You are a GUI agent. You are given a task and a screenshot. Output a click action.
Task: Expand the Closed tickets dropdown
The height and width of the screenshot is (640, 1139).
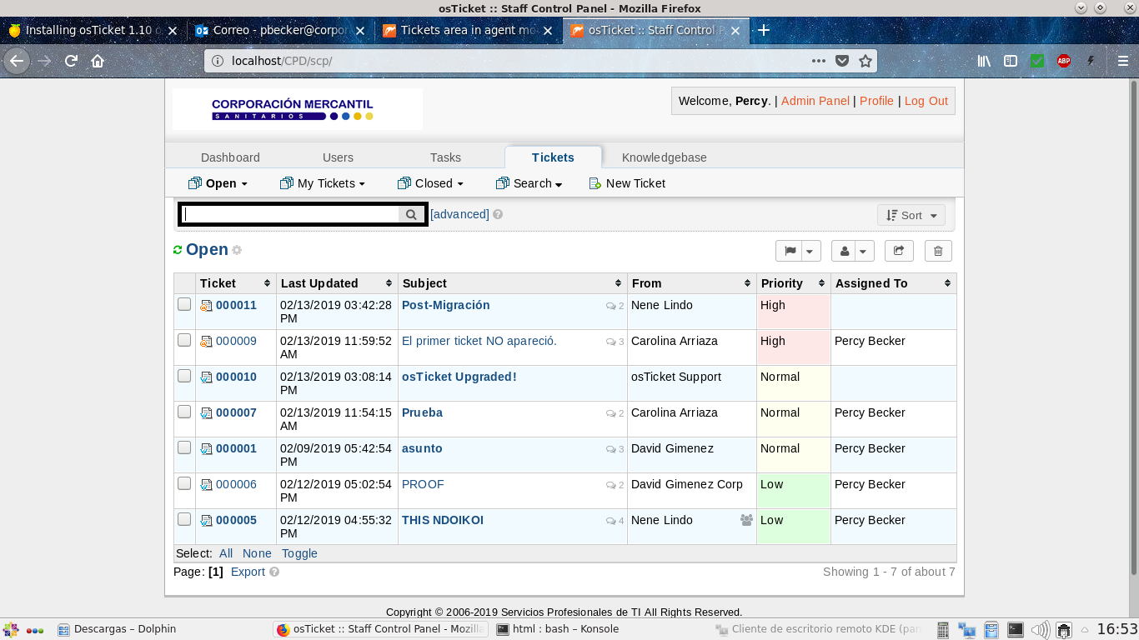tap(430, 183)
